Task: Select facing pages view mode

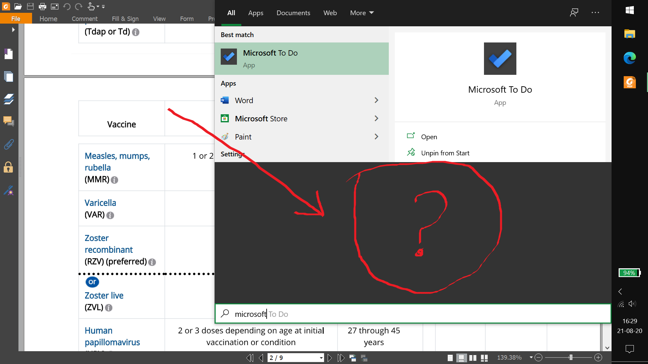Action: pos(473,358)
